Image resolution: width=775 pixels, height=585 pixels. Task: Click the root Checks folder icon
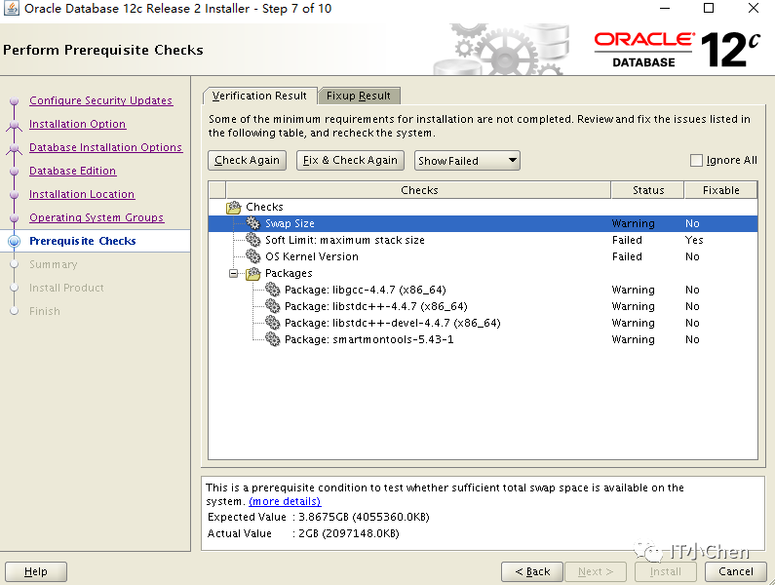[x=234, y=207]
